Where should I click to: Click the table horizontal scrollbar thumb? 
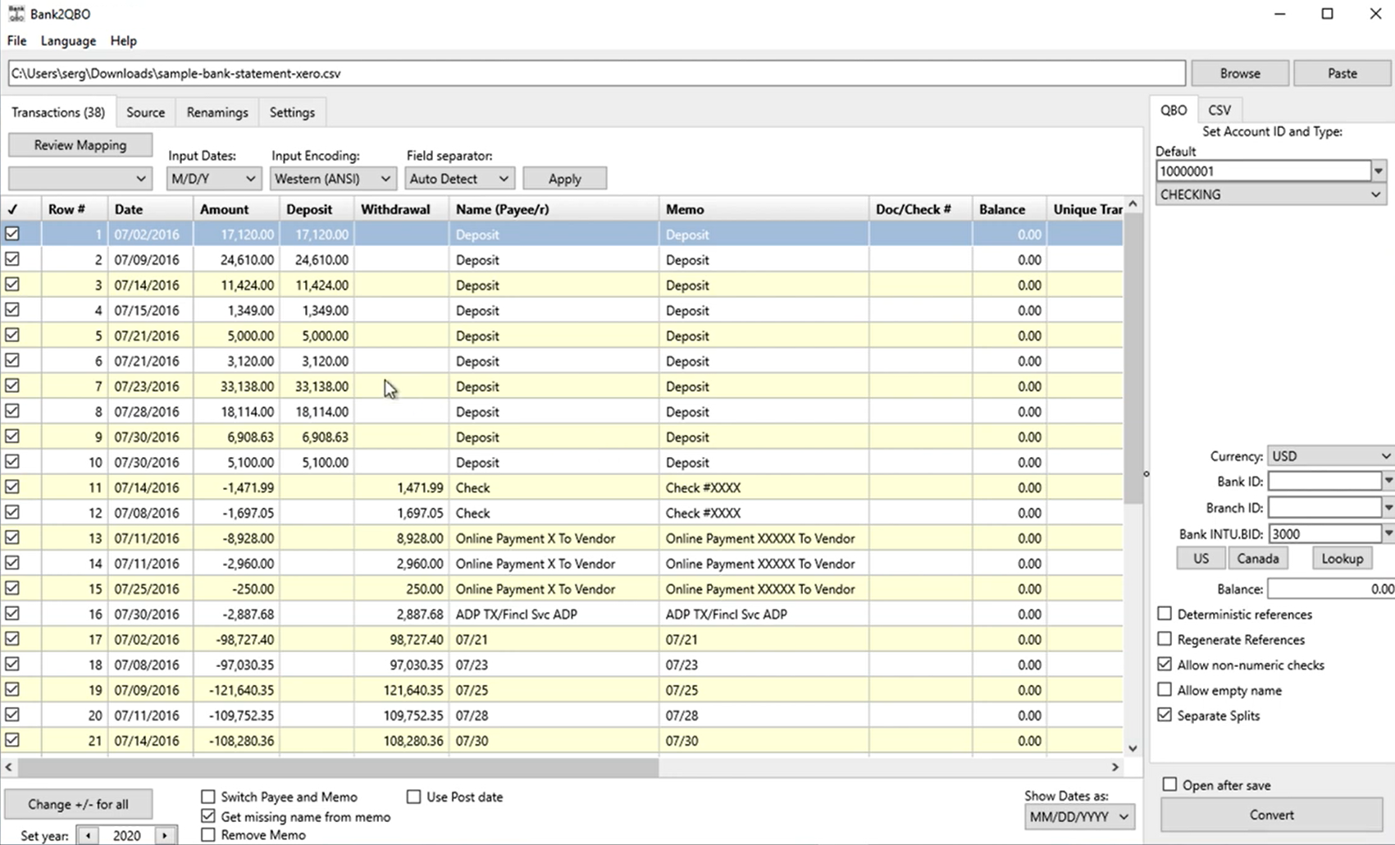[338, 767]
